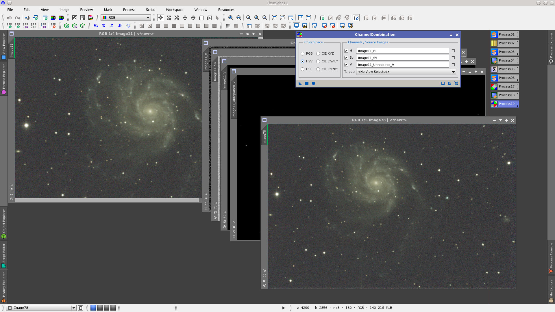
Task: Apply globally using the square icon in ChannelCombination
Action: [x=307, y=83]
